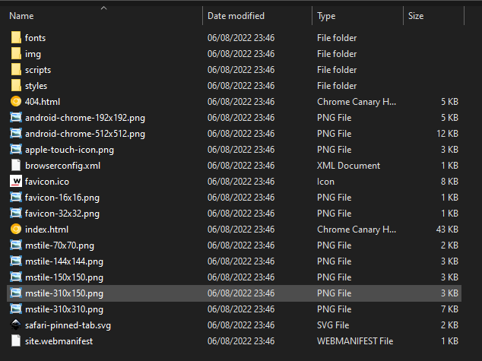Image resolution: width=482 pixels, height=361 pixels.
Task: Select favicon.ico file name
Action: click(47, 182)
